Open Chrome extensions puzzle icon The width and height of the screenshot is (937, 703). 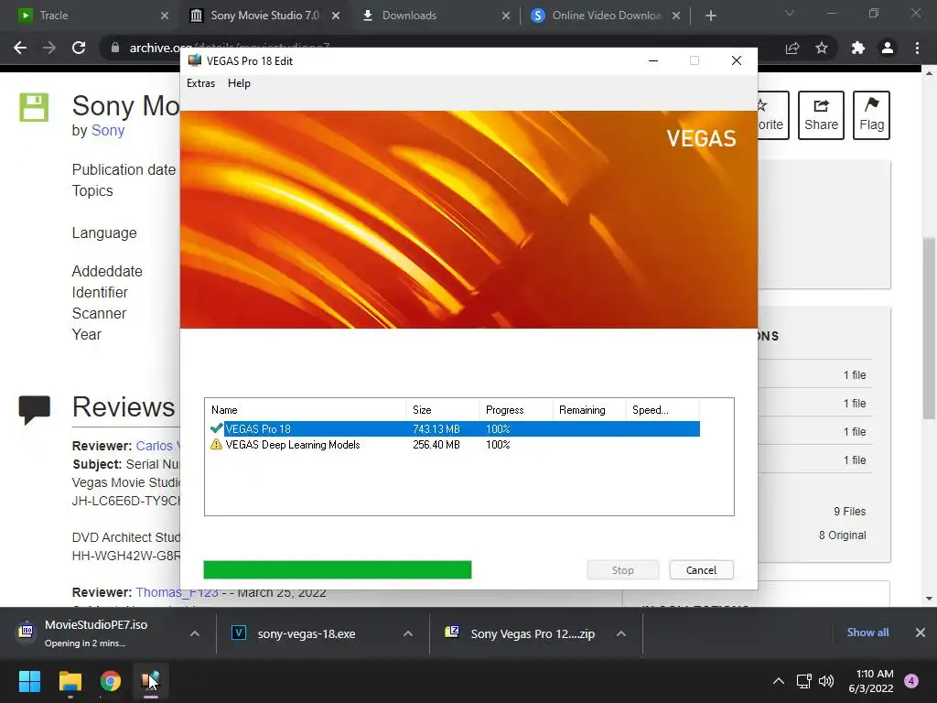(x=858, y=48)
